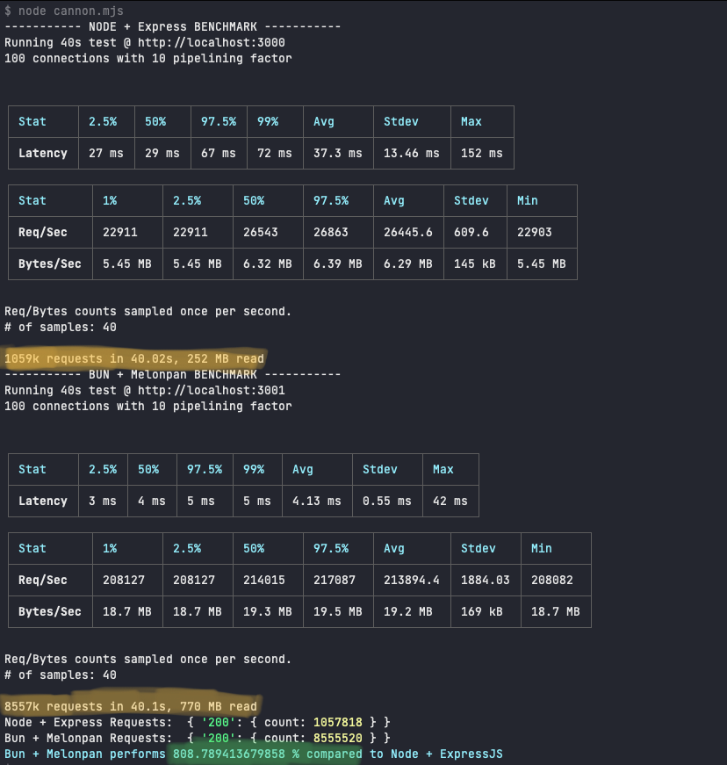
Task: Click Node Req/Sec average '26445.6' cell
Action: point(408,232)
